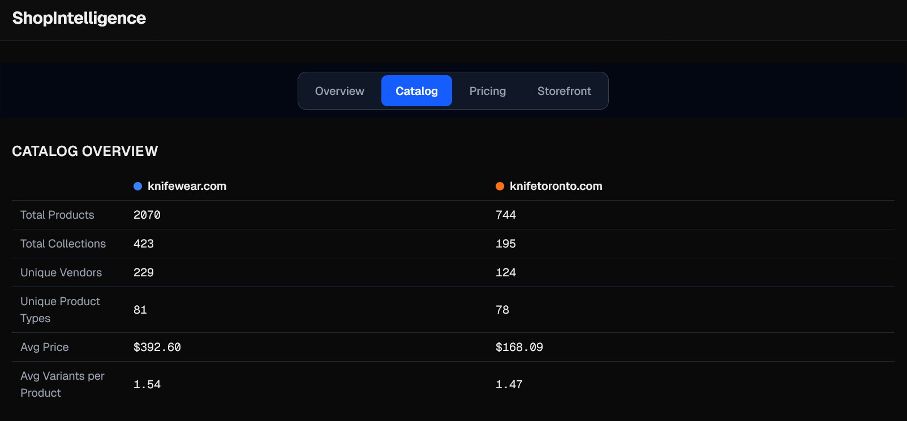Click the Total Collections row label

tap(63, 244)
